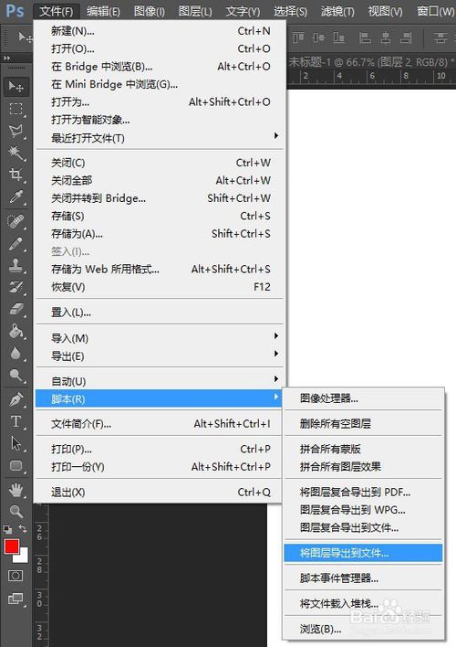Choose 新建(N)... from the file menu

point(160,31)
